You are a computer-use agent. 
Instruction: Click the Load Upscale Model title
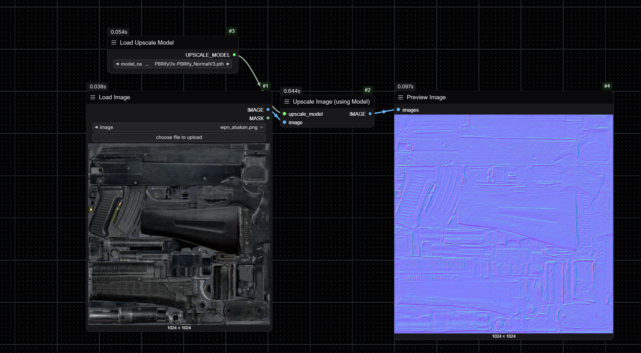(x=147, y=43)
